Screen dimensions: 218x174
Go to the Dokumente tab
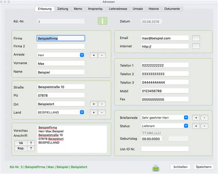172,9
